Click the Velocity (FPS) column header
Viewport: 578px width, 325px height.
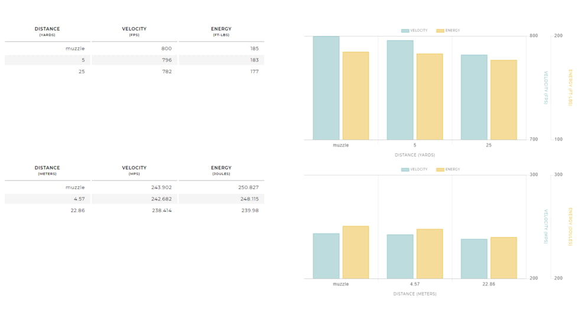[134, 31]
